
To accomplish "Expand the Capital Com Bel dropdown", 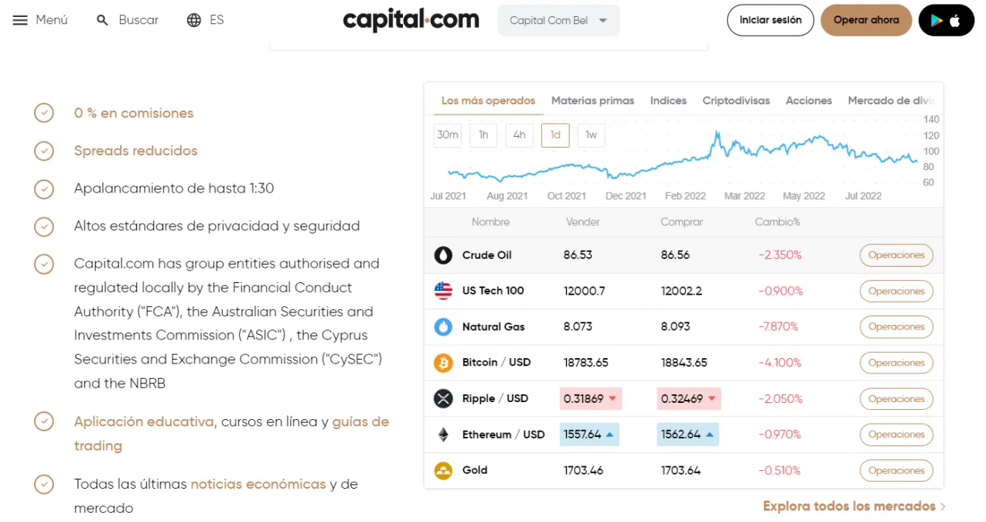I will pyautogui.click(x=558, y=21).
